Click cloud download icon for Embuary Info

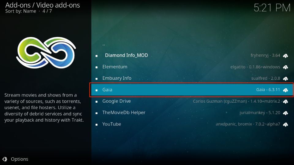(x=285, y=79)
